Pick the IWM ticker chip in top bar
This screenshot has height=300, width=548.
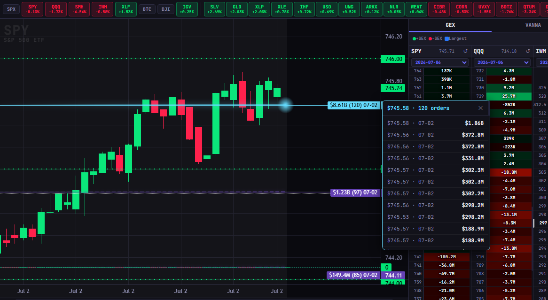click(102, 9)
